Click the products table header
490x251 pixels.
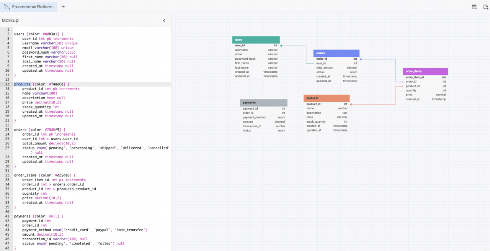click(326, 98)
